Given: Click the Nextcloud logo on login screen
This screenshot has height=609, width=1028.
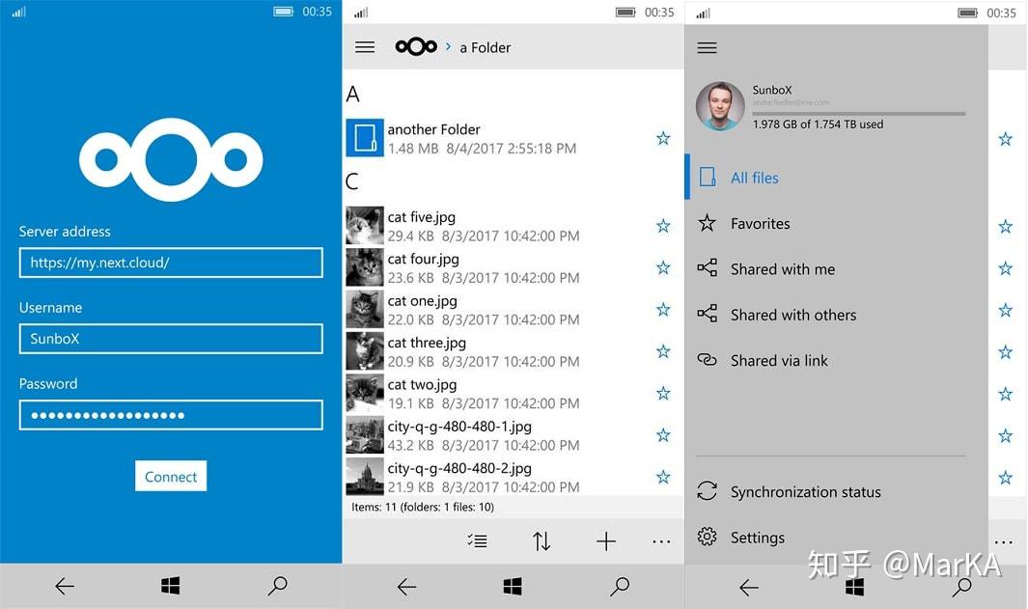Looking at the screenshot, I should point(171,159).
